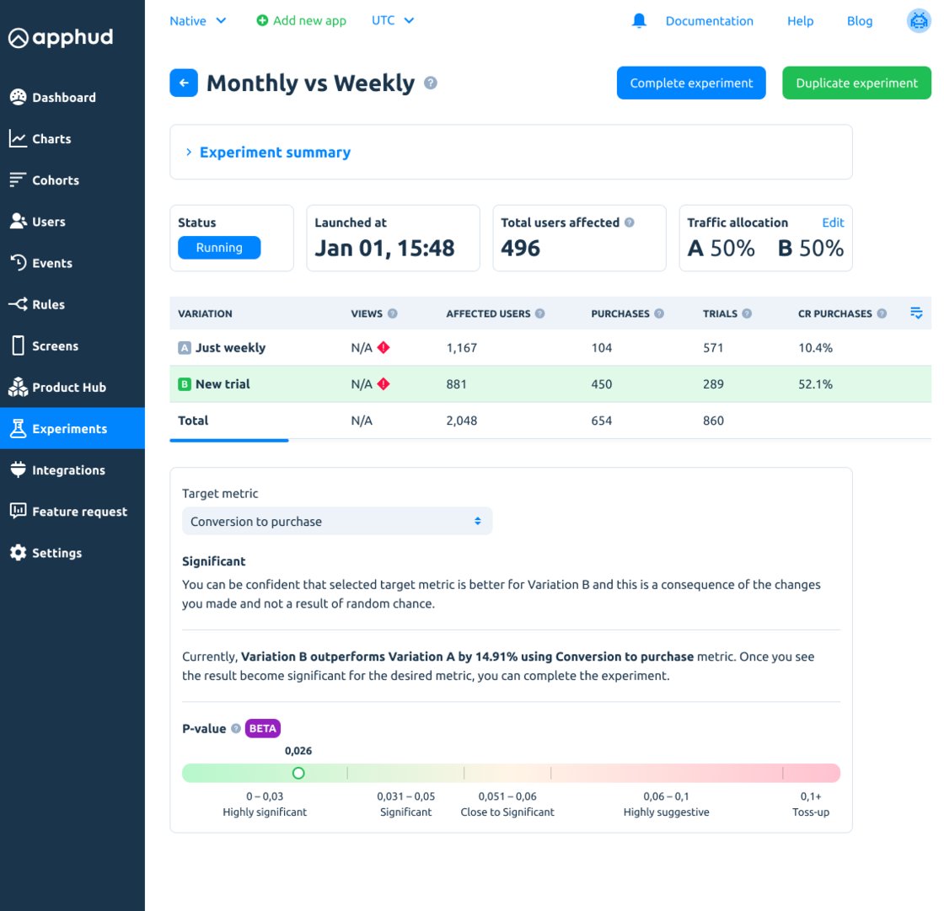944x911 pixels.
Task: Click help icon beside Monthly vs Weekly title
Action: (x=431, y=83)
